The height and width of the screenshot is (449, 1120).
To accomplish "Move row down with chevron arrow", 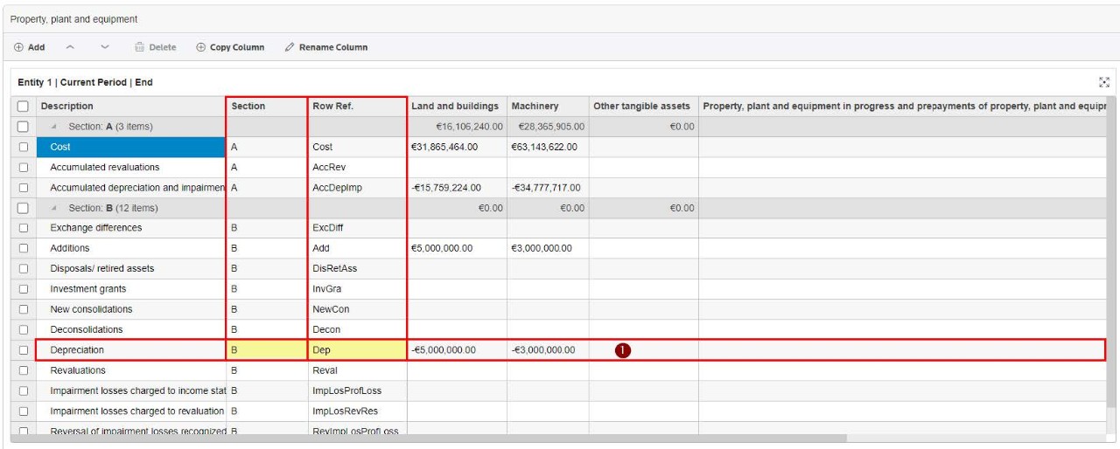I will 105,47.
